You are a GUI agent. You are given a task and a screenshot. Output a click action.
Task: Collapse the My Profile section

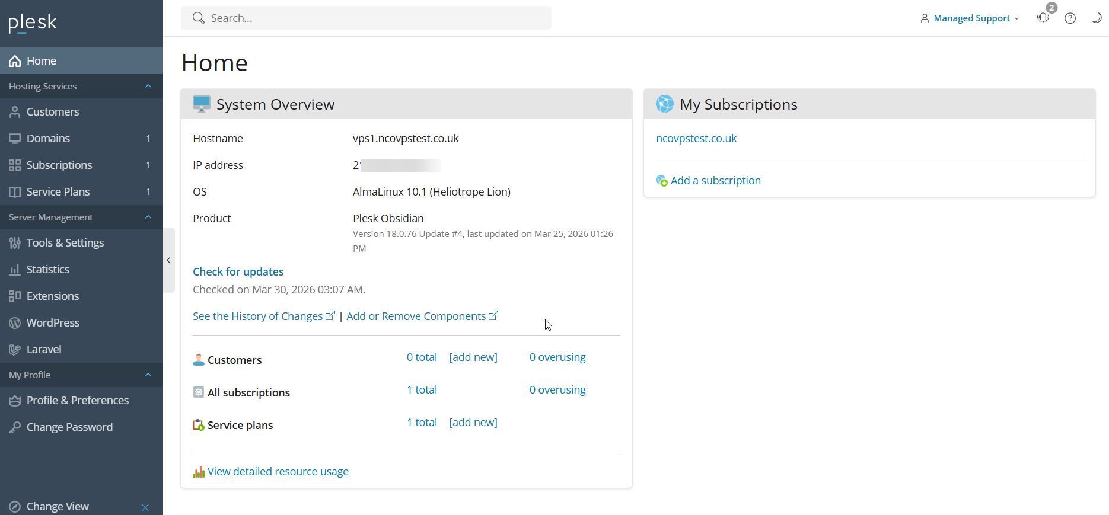148,375
